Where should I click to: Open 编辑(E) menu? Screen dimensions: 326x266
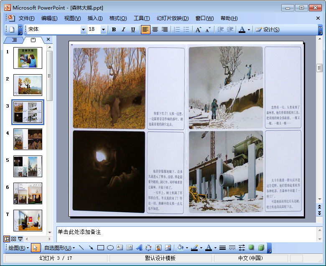point(49,18)
